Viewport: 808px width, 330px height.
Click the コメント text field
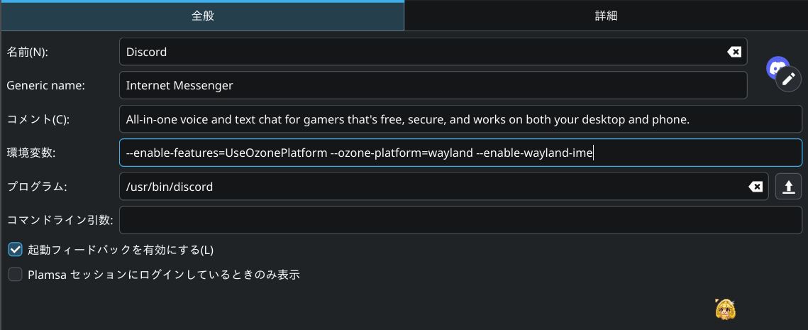coord(460,119)
